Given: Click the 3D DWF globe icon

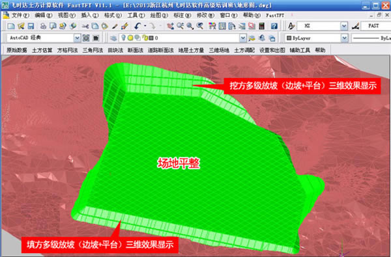Looking at the screenshot, I should pyautogui.click(x=73, y=26).
